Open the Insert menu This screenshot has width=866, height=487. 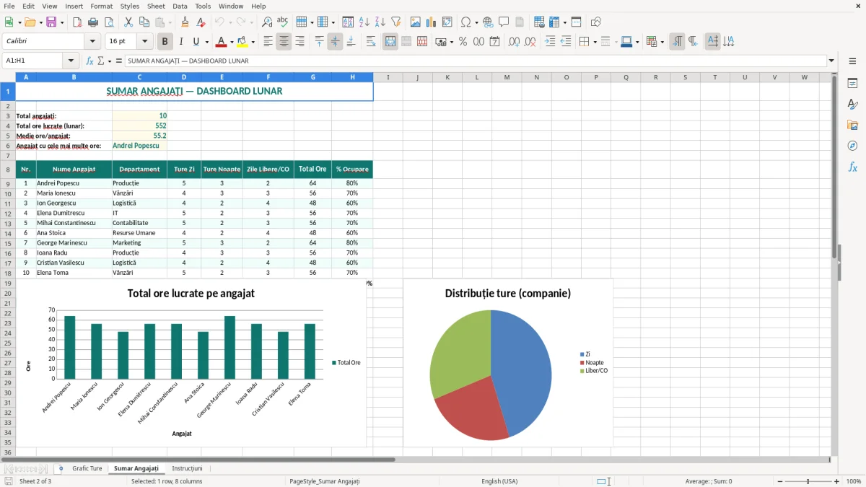click(x=74, y=6)
